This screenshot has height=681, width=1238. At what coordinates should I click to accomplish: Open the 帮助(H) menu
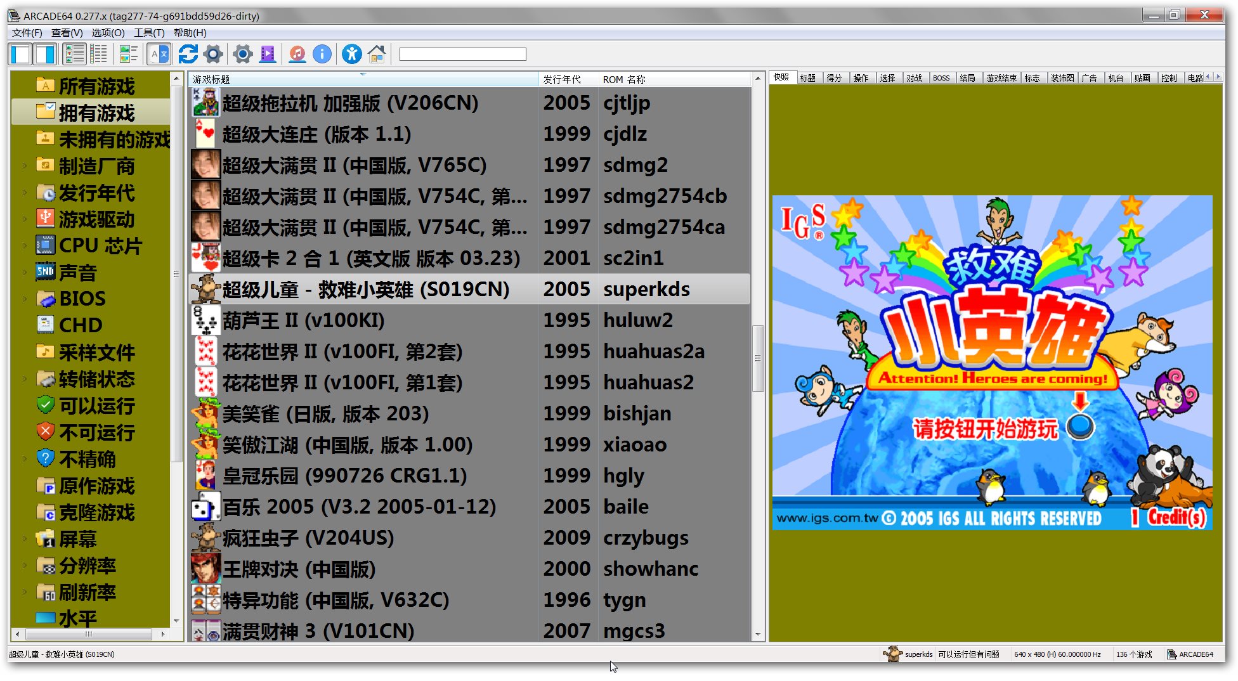click(190, 33)
